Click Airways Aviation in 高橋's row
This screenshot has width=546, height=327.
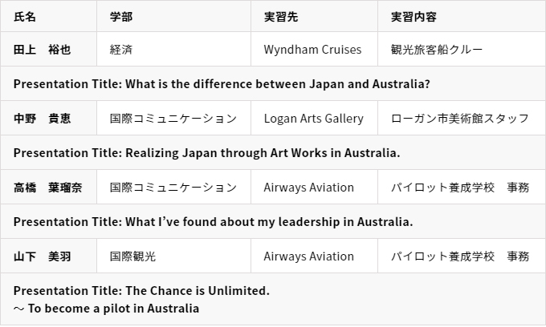tap(314, 187)
